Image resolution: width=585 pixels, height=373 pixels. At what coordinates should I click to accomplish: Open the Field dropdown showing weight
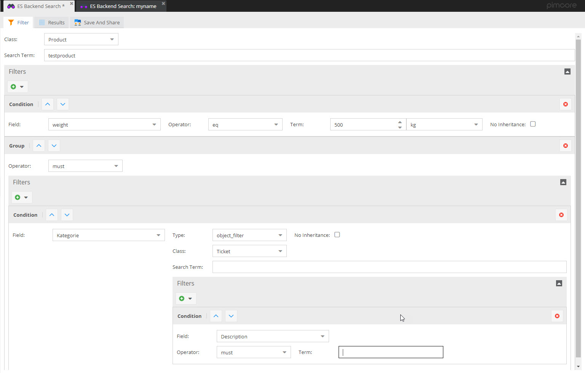click(x=104, y=124)
